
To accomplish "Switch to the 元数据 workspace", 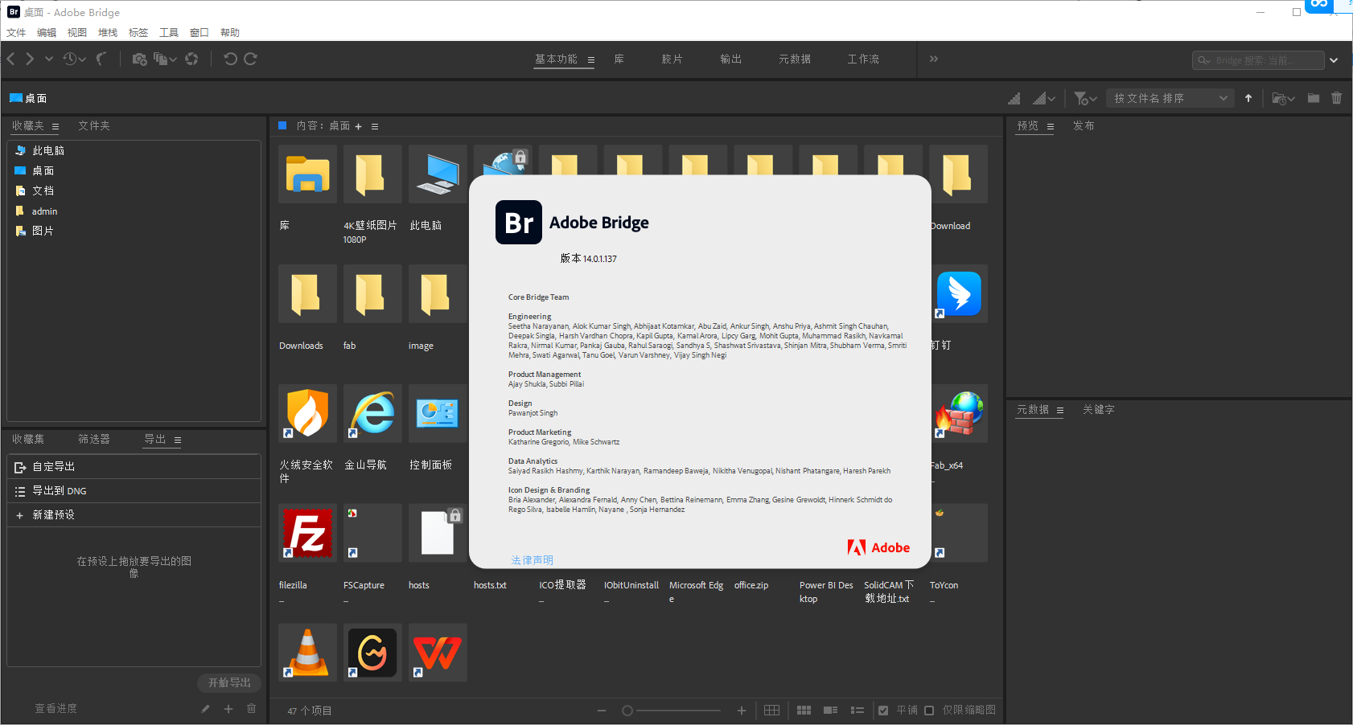I will 794,59.
